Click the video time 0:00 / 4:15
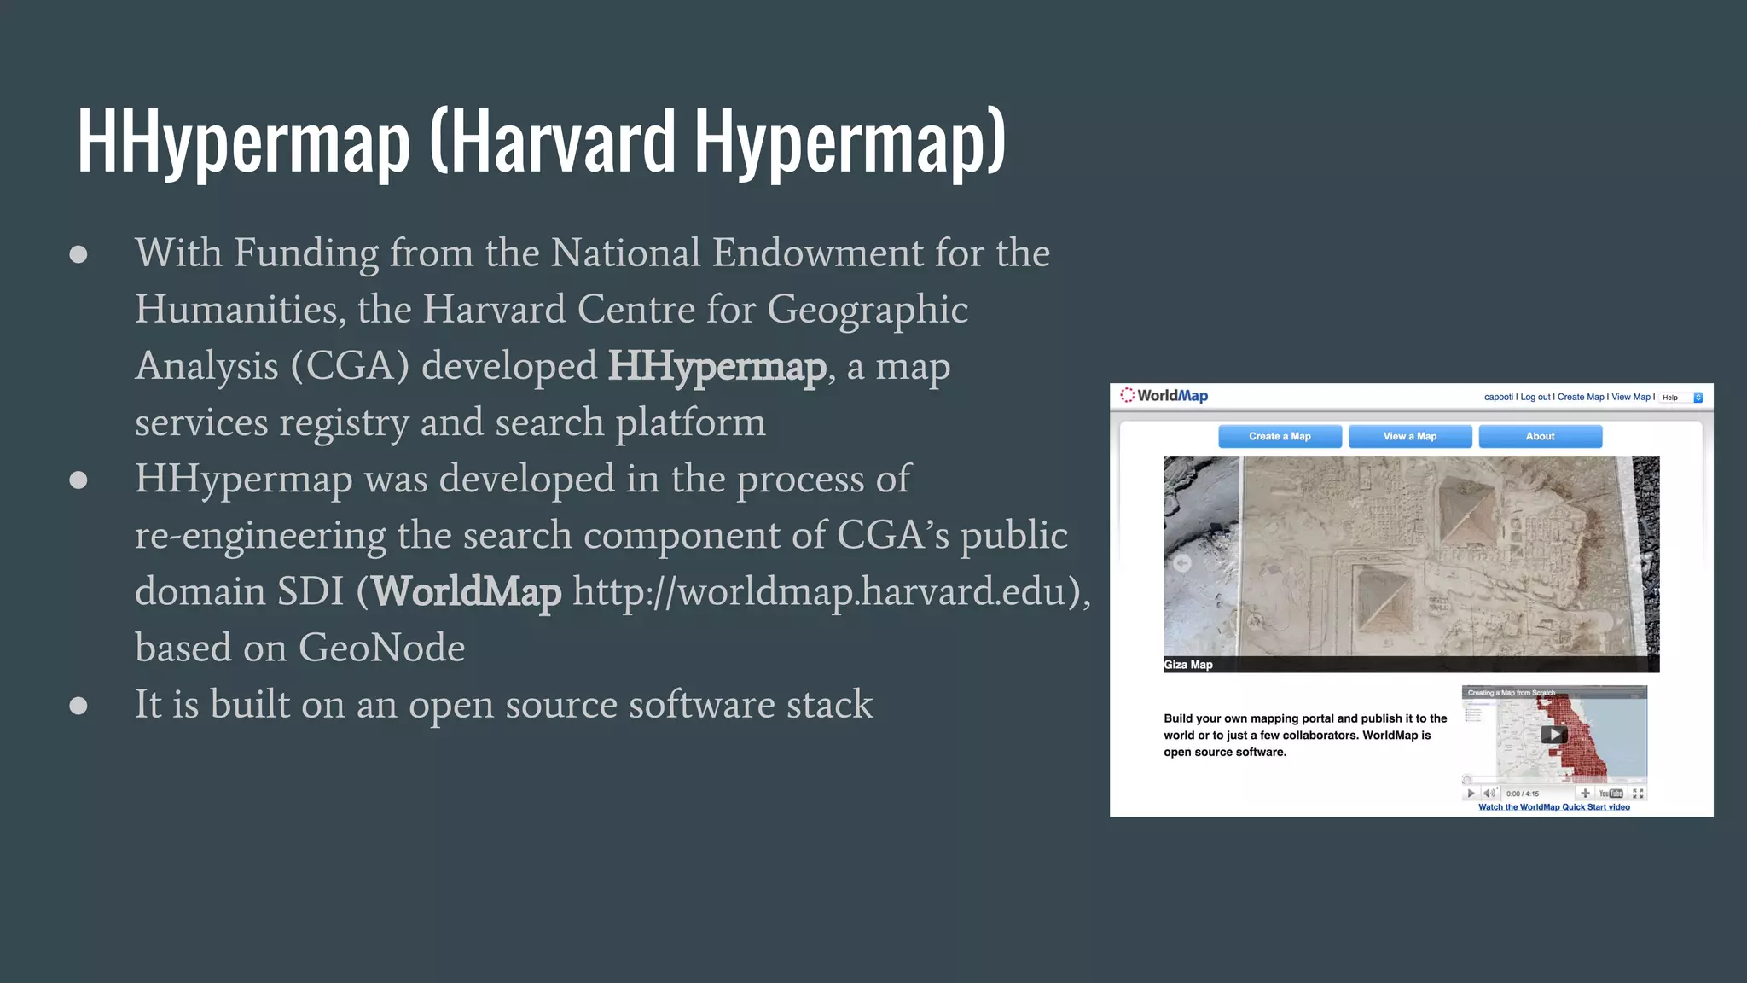Viewport: 1747px width, 983px height. tap(1523, 794)
